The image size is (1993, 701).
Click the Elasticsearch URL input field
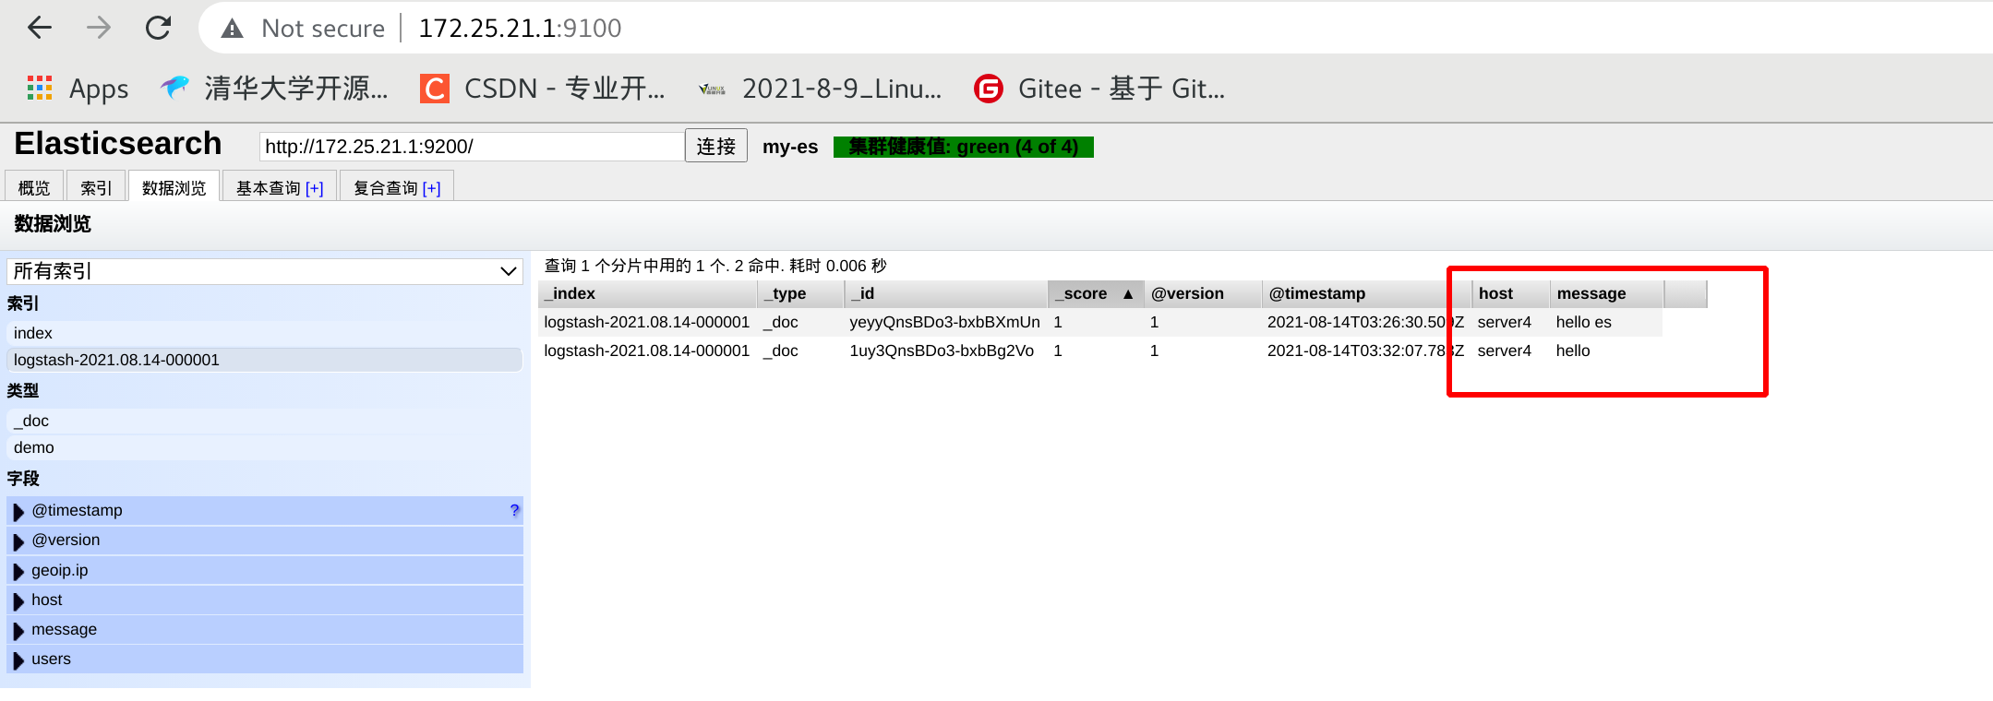click(472, 147)
